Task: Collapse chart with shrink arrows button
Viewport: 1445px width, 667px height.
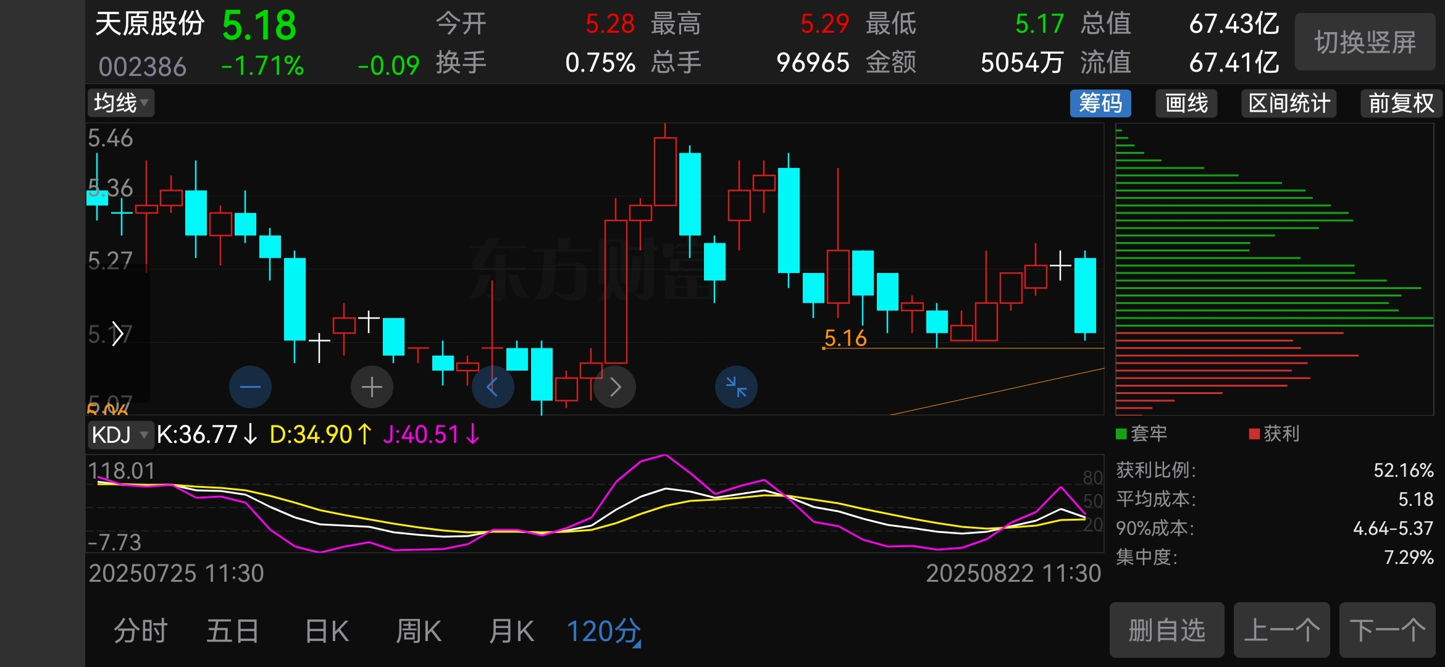Action: [x=736, y=387]
